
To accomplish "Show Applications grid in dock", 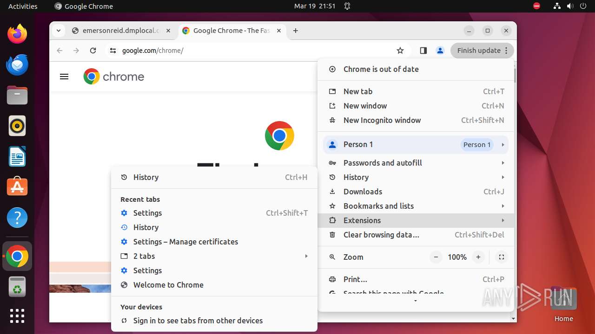I will point(17,316).
